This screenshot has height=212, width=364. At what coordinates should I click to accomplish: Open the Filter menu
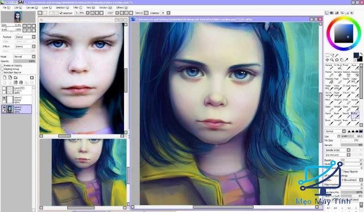pyautogui.click(x=77, y=7)
